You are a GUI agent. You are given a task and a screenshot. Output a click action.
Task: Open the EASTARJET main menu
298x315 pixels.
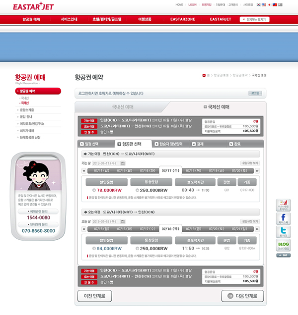tap(221, 19)
